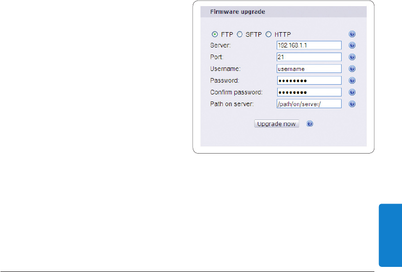Click into the Username text field
Image resolution: width=402 pixels, height=272 pixels.
tap(309, 69)
